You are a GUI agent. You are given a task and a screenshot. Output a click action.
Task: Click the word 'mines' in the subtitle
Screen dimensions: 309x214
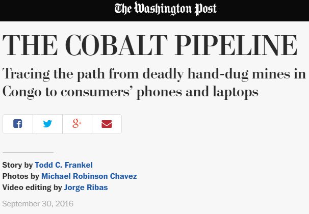coord(271,74)
